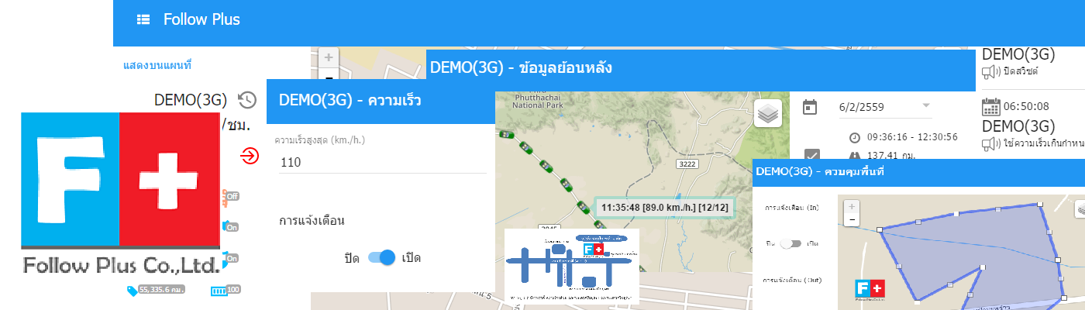This screenshot has height=310, width=1085.
Task: Click the road icon beside 137.41 กม.
Action: click(x=855, y=155)
